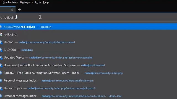Screen dimensions: 177x99
Task: Open the Geschiedenis menu
Action: pos(10,2)
